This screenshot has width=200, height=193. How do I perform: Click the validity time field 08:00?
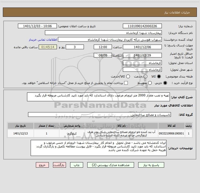(103, 55)
